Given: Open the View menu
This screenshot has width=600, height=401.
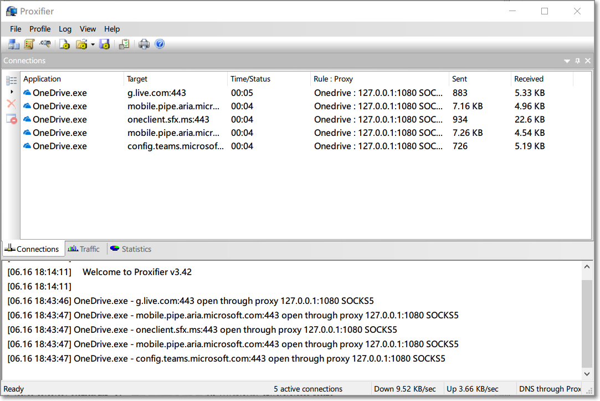Looking at the screenshot, I should point(88,29).
